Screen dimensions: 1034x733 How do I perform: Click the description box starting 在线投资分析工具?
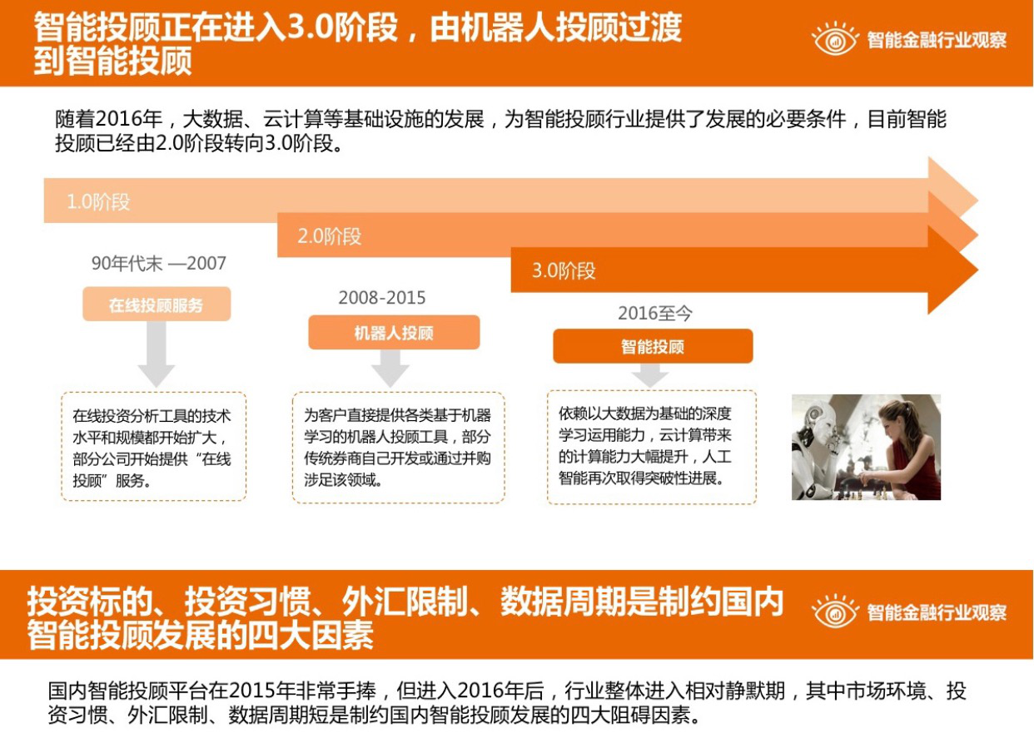[154, 447]
